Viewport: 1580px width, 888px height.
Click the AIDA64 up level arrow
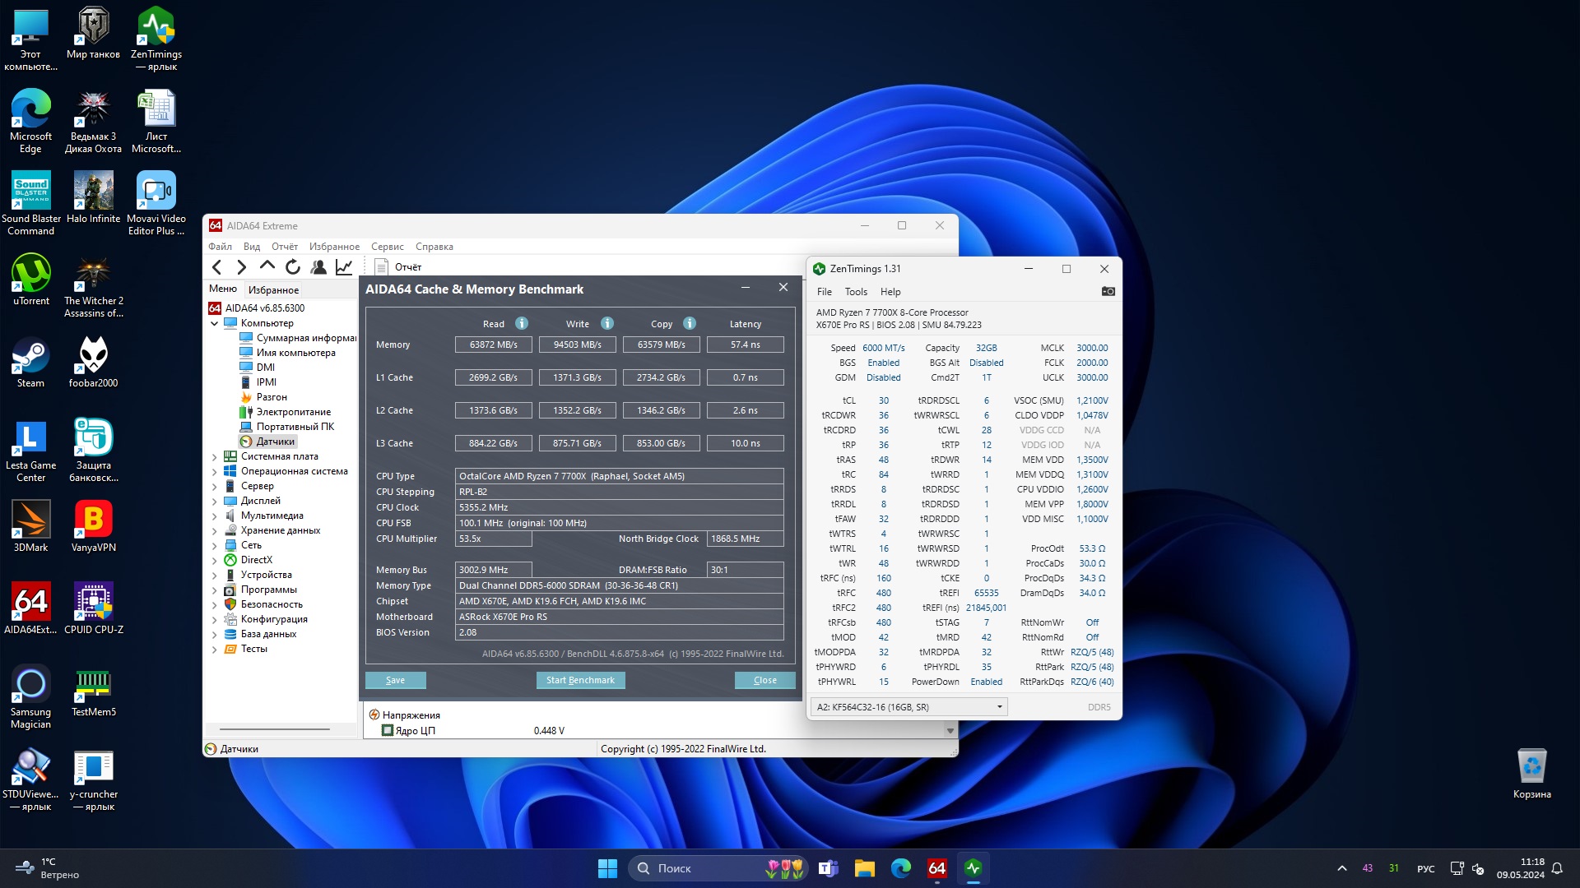[267, 266]
